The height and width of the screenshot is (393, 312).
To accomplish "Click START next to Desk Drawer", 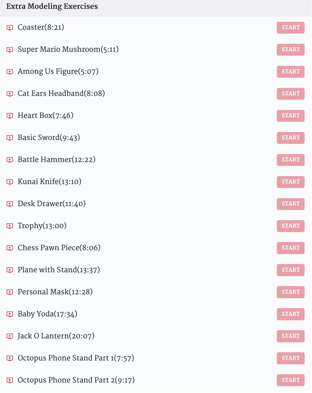I will pyautogui.click(x=291, y=204).
